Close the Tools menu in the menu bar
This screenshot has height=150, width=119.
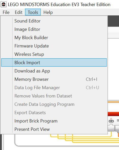(33, 12)
